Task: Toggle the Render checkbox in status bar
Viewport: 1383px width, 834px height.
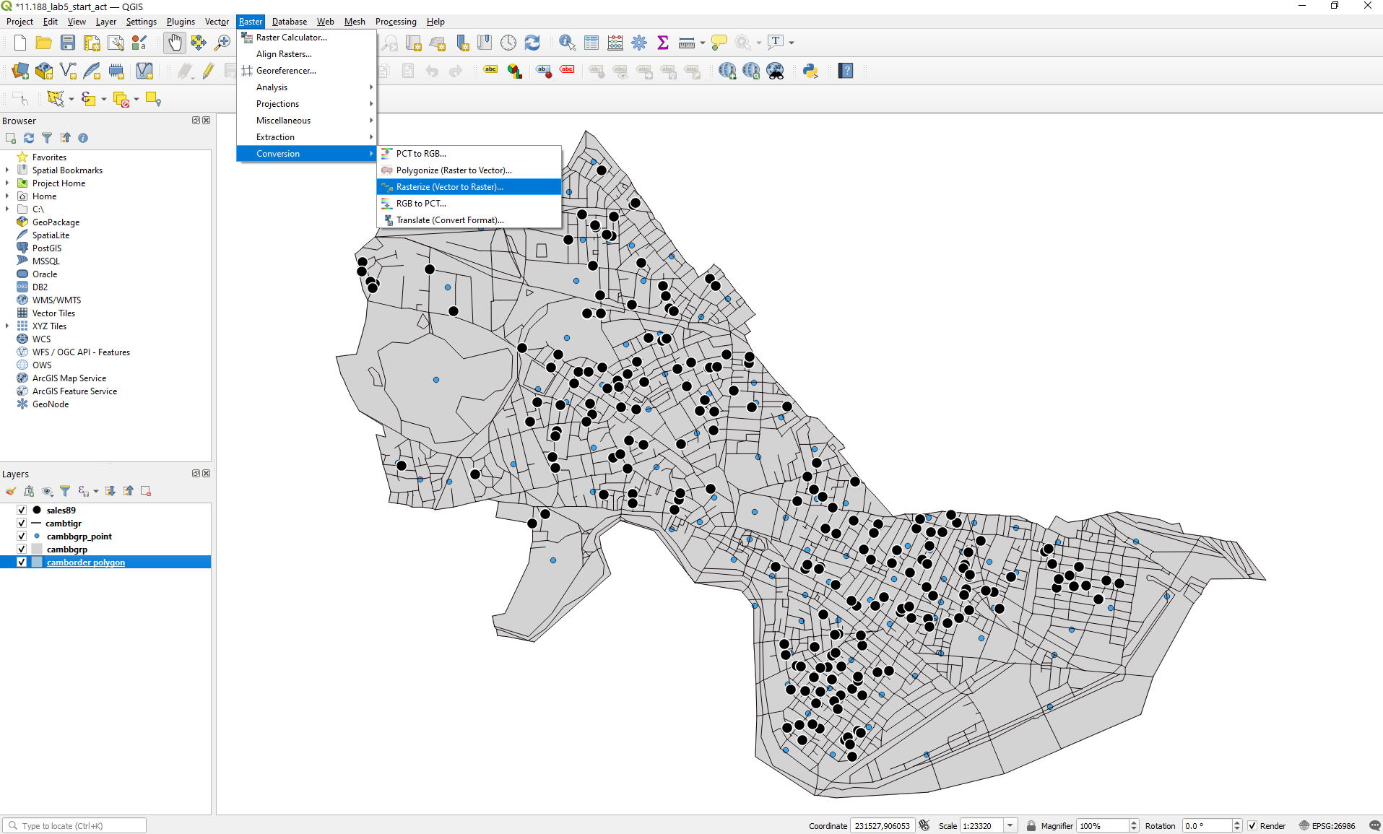Action: pyautogui.click(x=1252, y=825)
